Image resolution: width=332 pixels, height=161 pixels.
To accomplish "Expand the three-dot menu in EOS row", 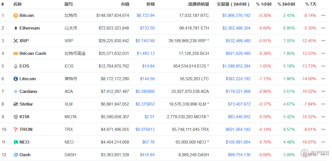I will [x=323, y=66].
